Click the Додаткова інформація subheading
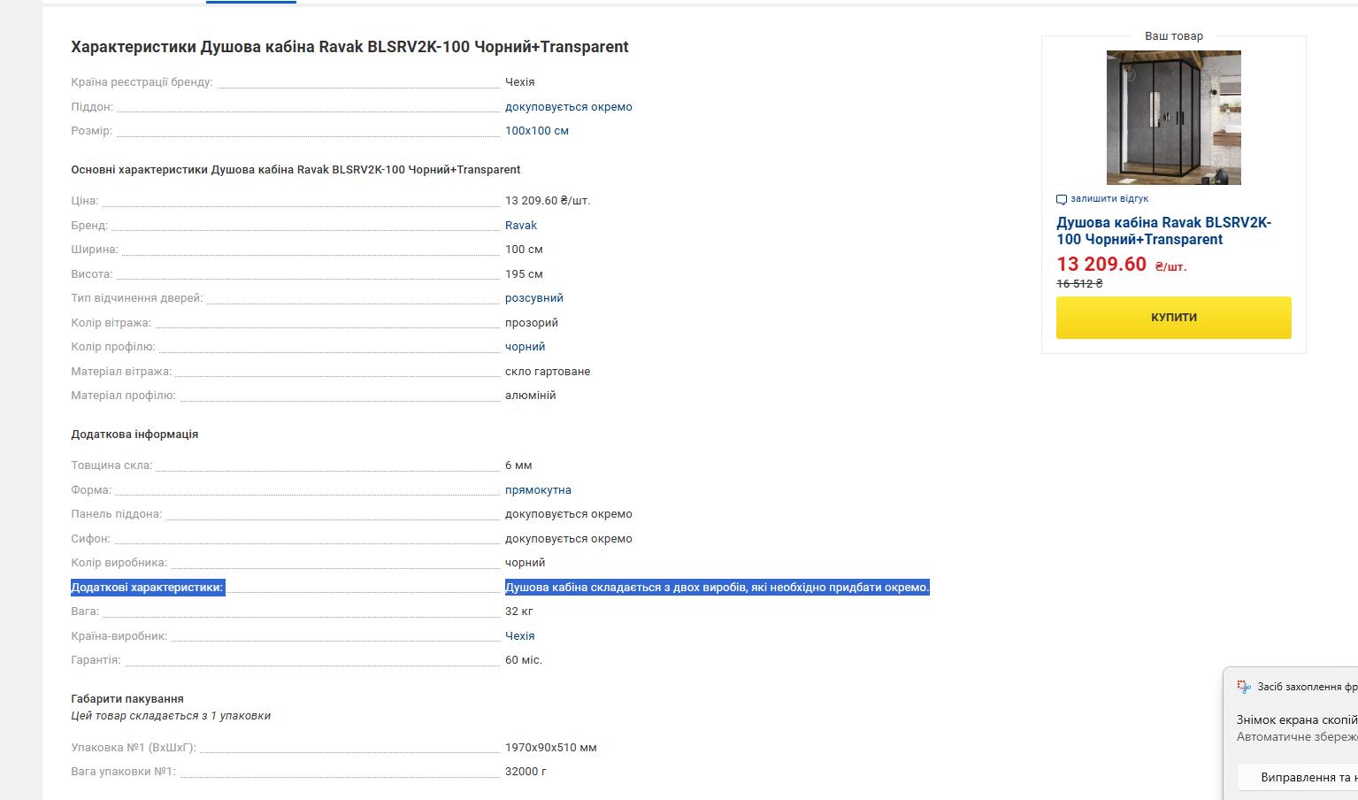This screenshot has height=800, width=1358. (134, 435)
